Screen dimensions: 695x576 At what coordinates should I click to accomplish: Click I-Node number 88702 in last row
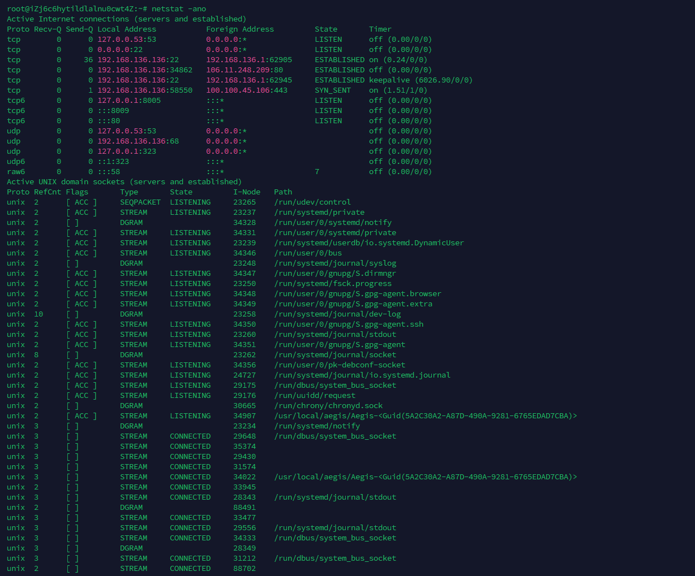point(244,569)
